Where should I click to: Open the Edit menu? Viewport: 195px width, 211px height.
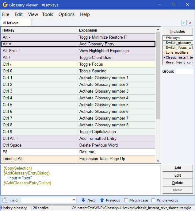pyautogui.click(x=19, y=14)
